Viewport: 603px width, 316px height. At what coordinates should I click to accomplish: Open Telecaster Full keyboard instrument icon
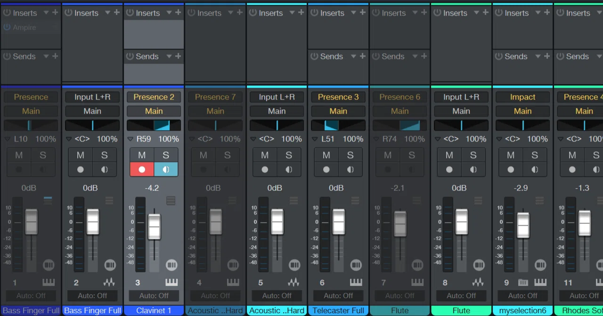coord(356,282)
